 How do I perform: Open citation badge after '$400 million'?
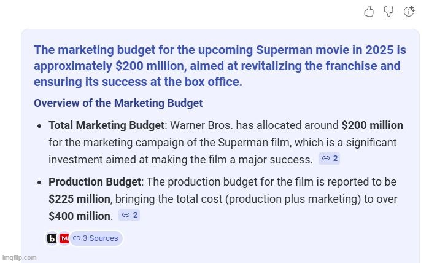pyautogui.click(x=129, y=215)
